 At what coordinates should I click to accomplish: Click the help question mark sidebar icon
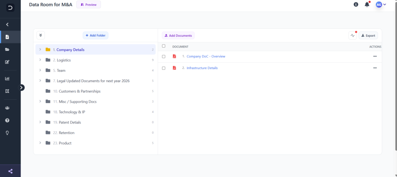[7, 120]
